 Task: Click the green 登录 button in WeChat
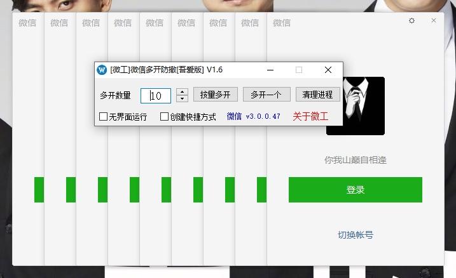(x=356, y=190)
